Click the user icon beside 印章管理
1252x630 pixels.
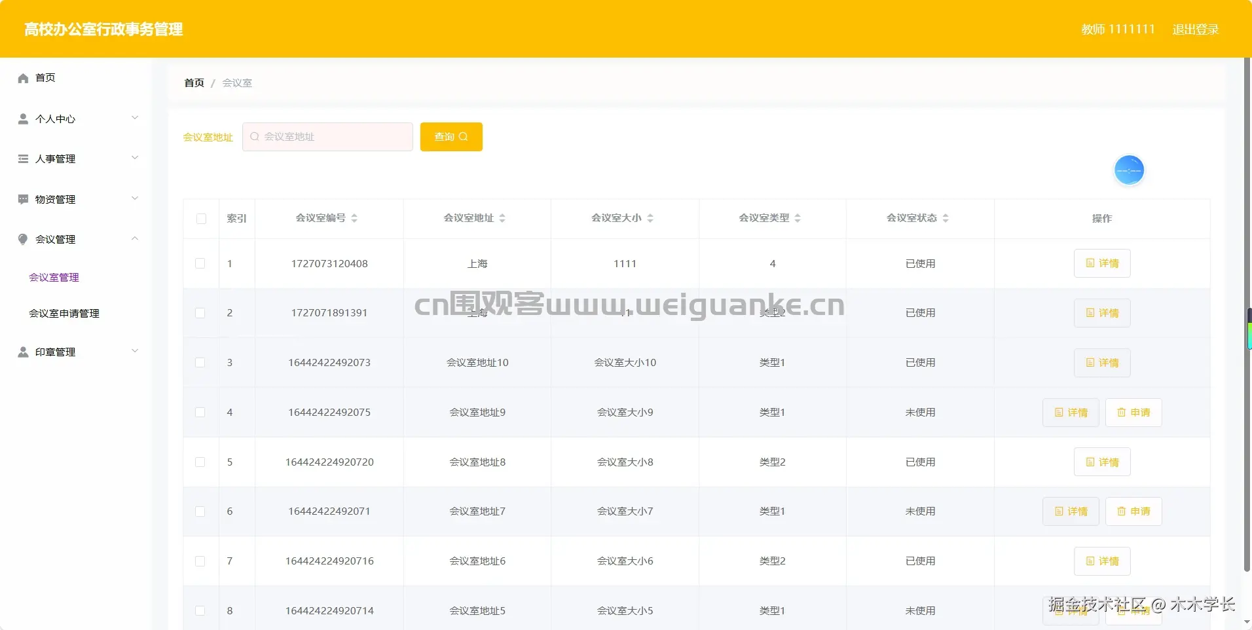(x=23, y=352)
